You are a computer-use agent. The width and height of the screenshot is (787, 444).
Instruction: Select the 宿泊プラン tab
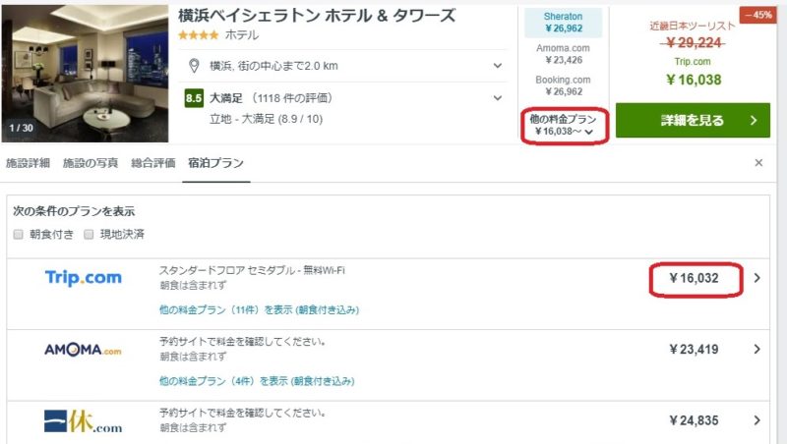tap(215, 163)
